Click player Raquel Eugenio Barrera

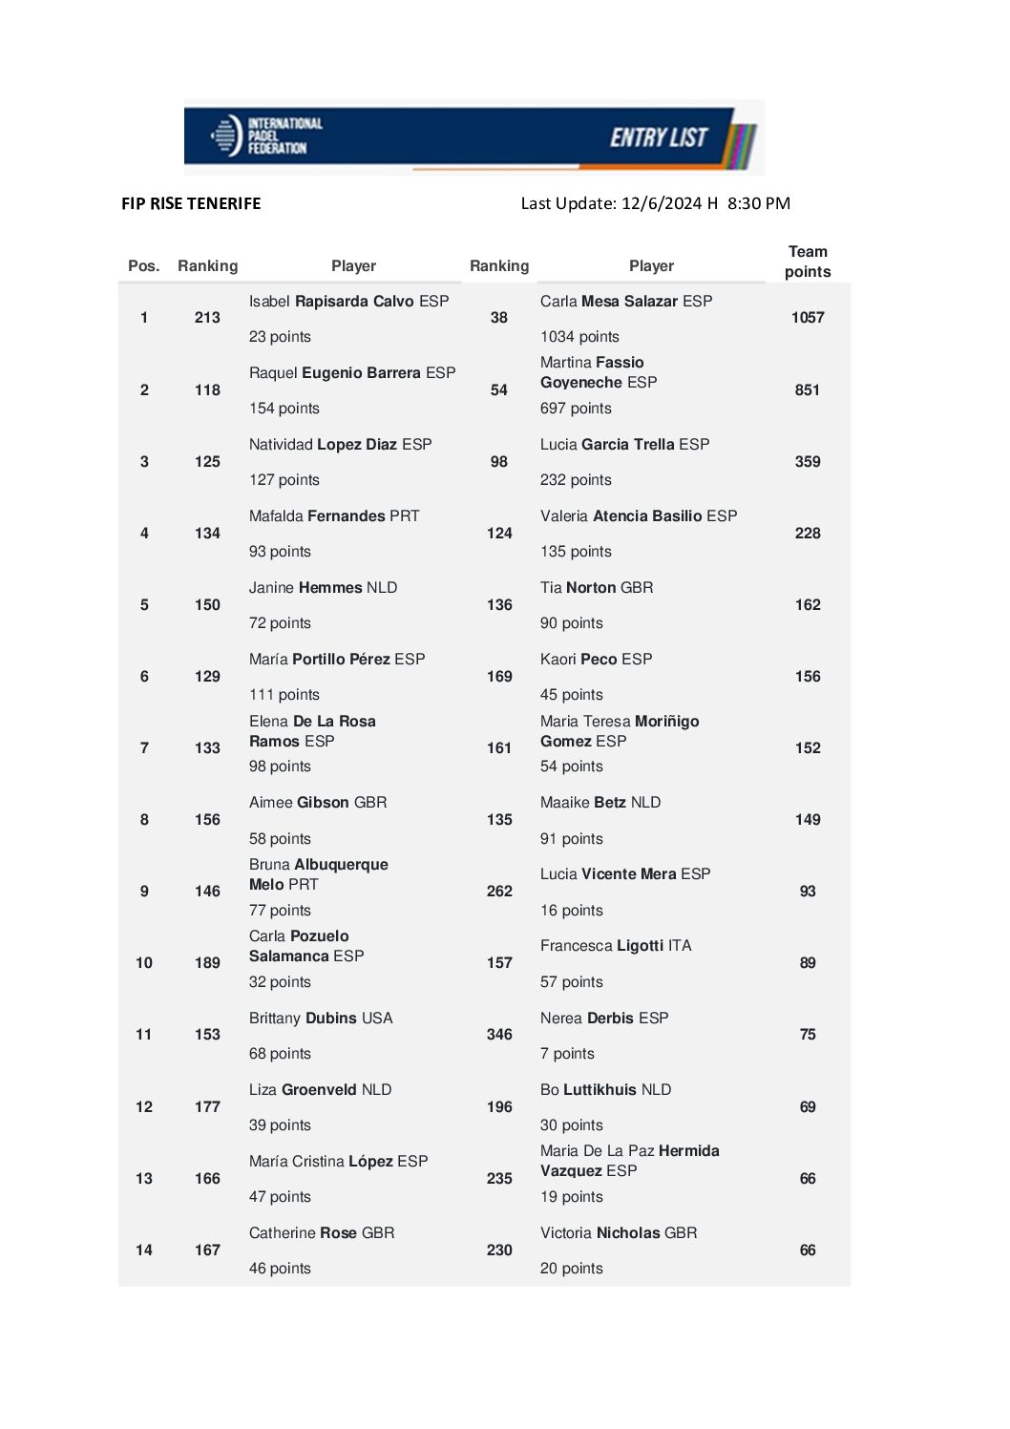click(x=352, y=373)
